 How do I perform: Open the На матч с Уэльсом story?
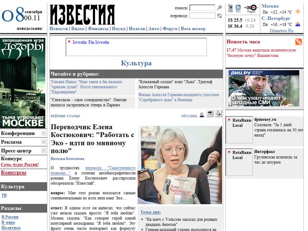[x=181, y=222]
